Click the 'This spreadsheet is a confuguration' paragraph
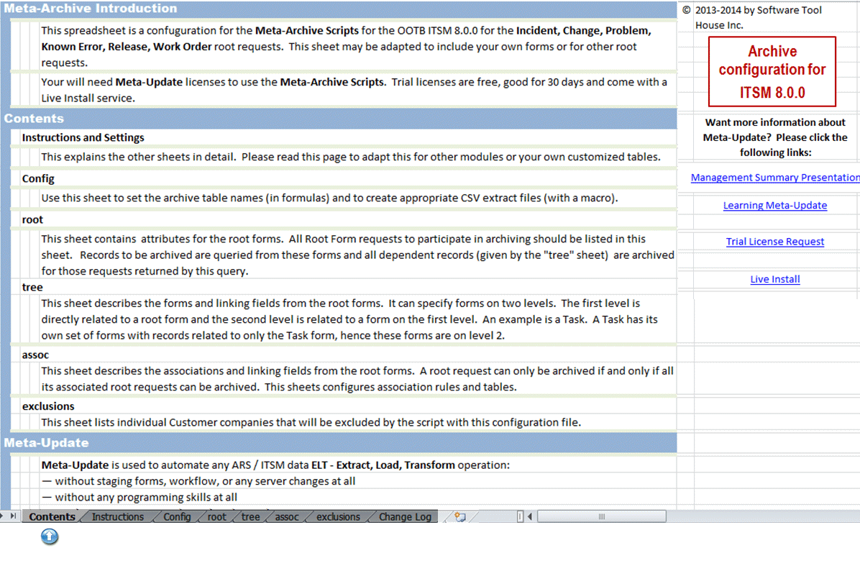Viewport: 860px width, 571px height. 347,47
